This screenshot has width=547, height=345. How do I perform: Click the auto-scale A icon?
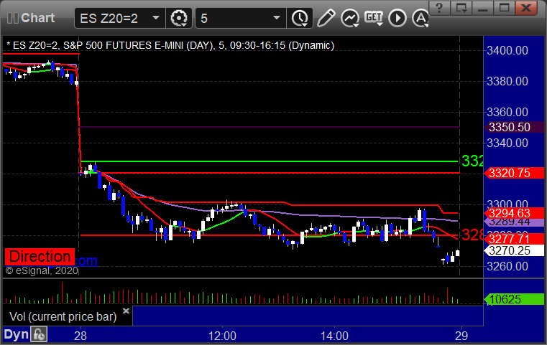click(x=420, y=18)
